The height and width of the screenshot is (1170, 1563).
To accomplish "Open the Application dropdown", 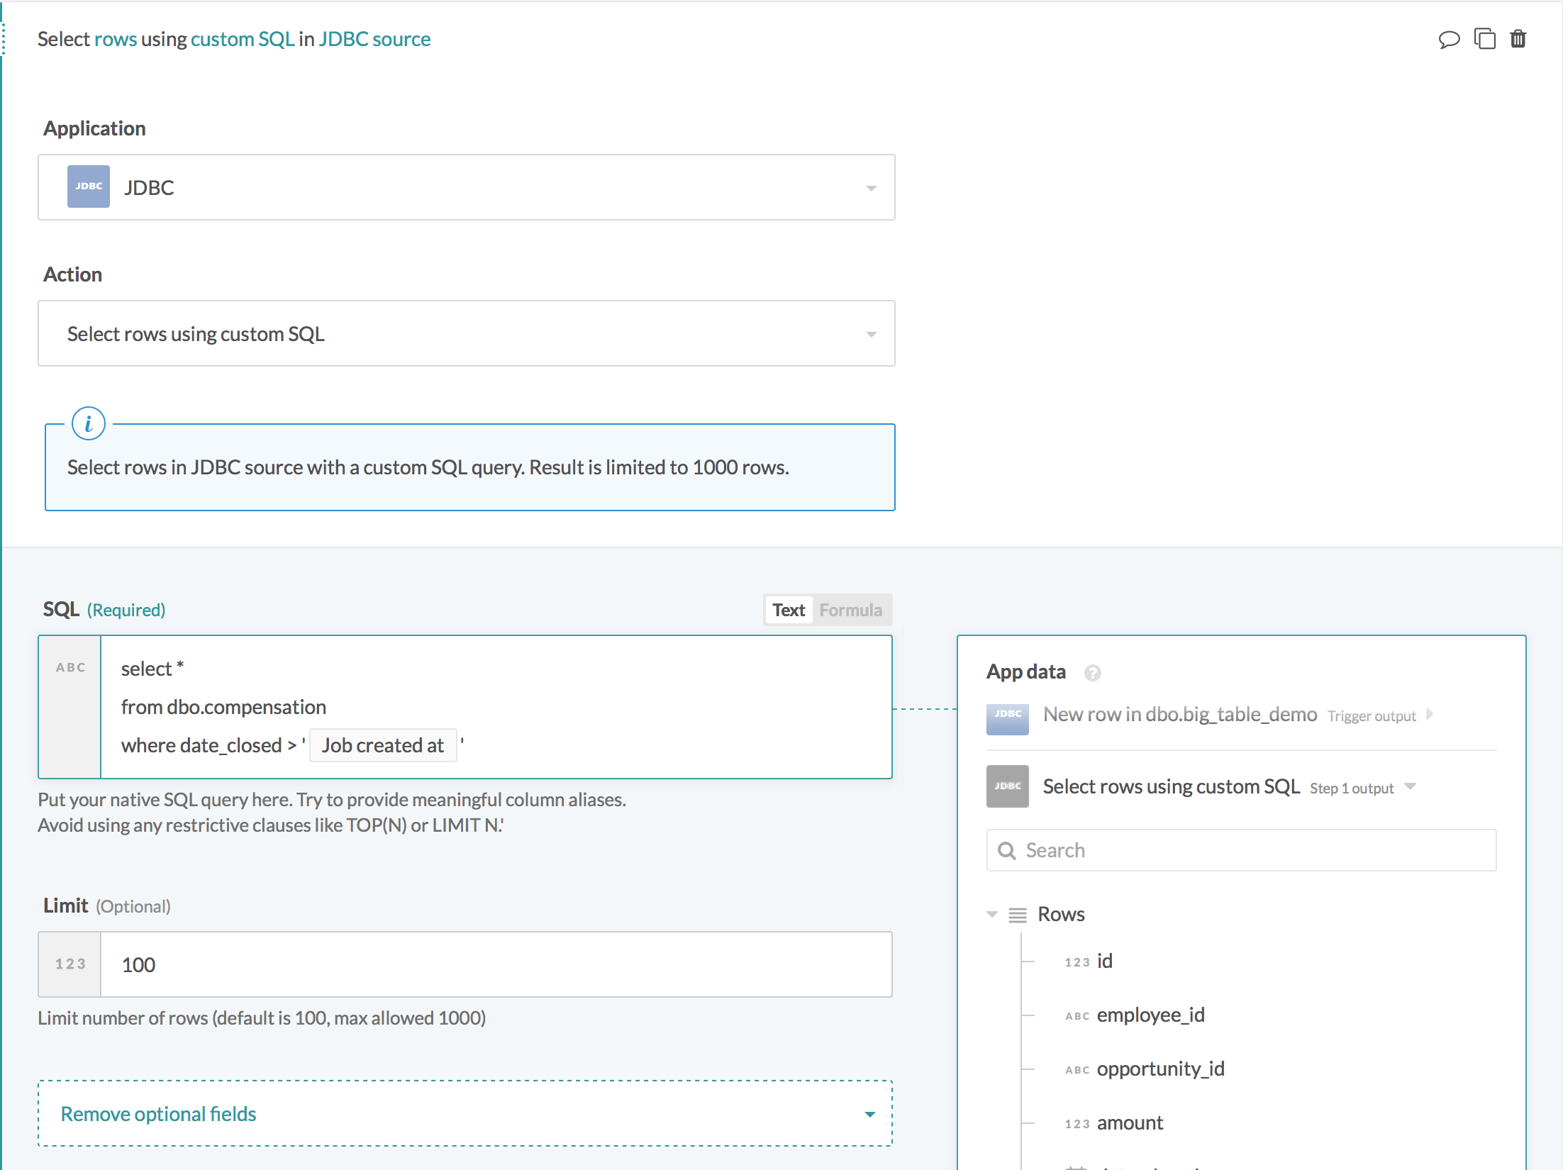I will point(871,187).
